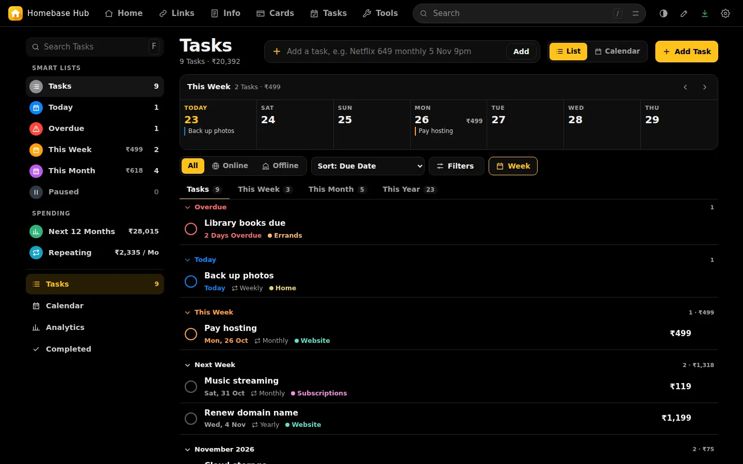Select the Paused list icon
Image resolution: width=743 pixels, height=464 pixels.
[x=36, y=192]
